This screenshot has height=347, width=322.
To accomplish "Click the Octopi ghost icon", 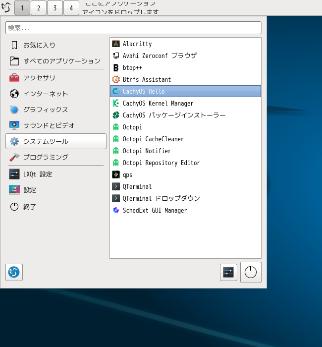I will coord(116,127).
